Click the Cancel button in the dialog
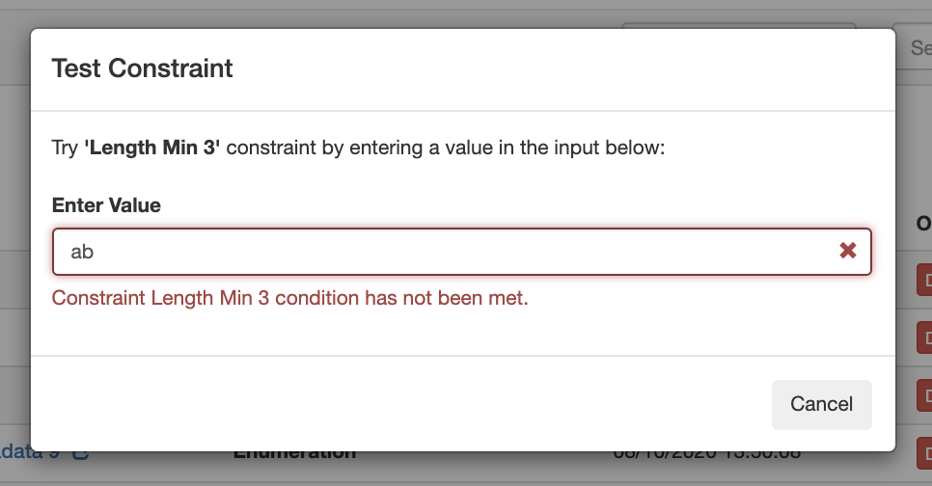932x486 pixels. point(821,404)
